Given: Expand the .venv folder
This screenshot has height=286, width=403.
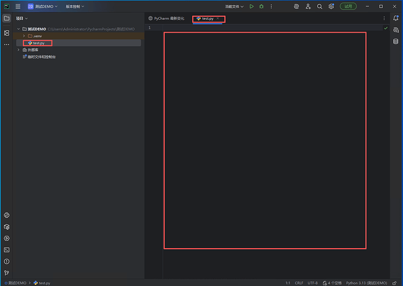Looking at the screenshot, I should [x=23, y=36].
